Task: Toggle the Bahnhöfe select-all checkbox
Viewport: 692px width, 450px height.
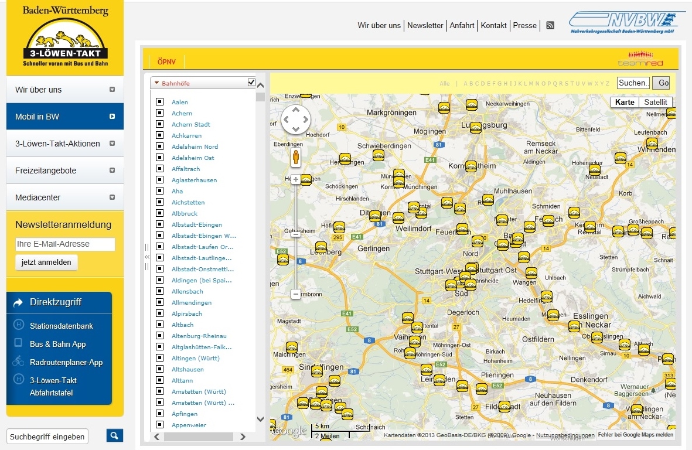Action: 252,83
